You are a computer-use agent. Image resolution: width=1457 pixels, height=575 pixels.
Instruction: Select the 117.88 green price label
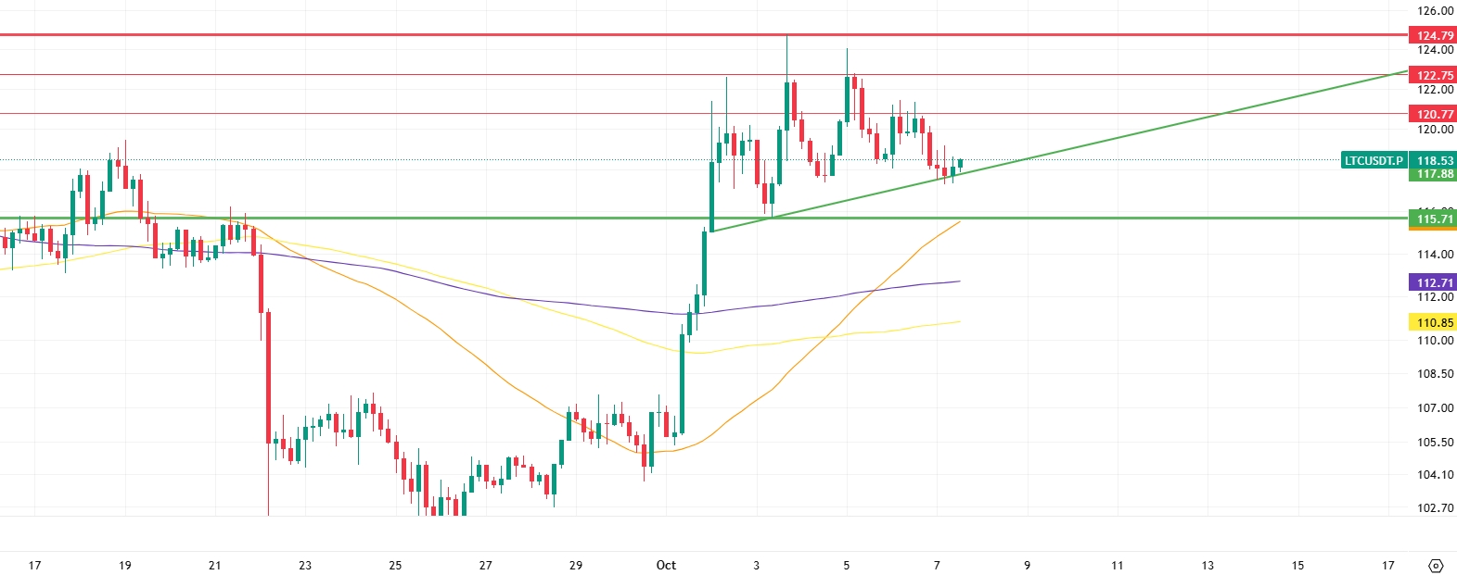pyautogui.click(x=1434, y=174)
